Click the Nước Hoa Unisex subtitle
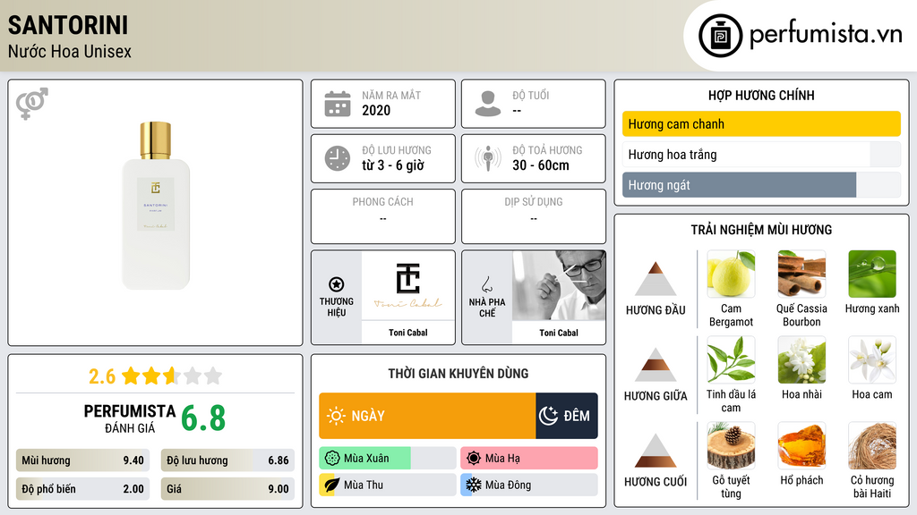Viewport: 917px width, 515px height. (x=70, y=52)
